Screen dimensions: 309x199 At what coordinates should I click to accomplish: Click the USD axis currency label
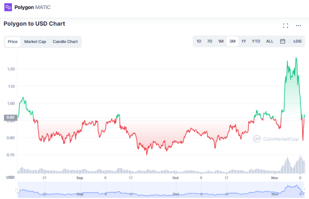click(11, 177)
